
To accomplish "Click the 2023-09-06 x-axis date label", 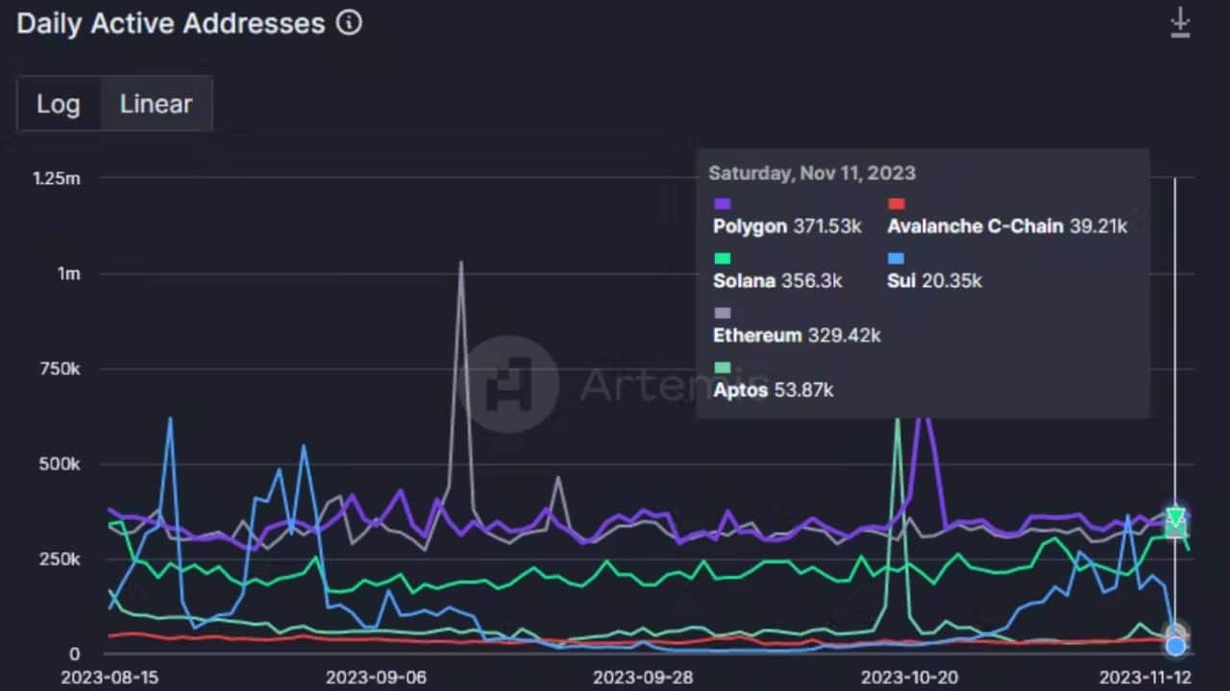I will (x=375, y=677).
